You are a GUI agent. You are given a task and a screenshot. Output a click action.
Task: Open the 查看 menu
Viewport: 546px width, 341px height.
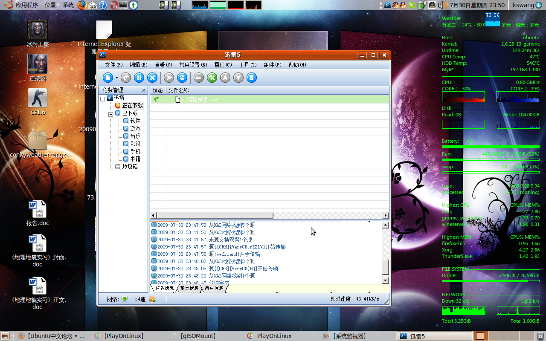(163, 65)
